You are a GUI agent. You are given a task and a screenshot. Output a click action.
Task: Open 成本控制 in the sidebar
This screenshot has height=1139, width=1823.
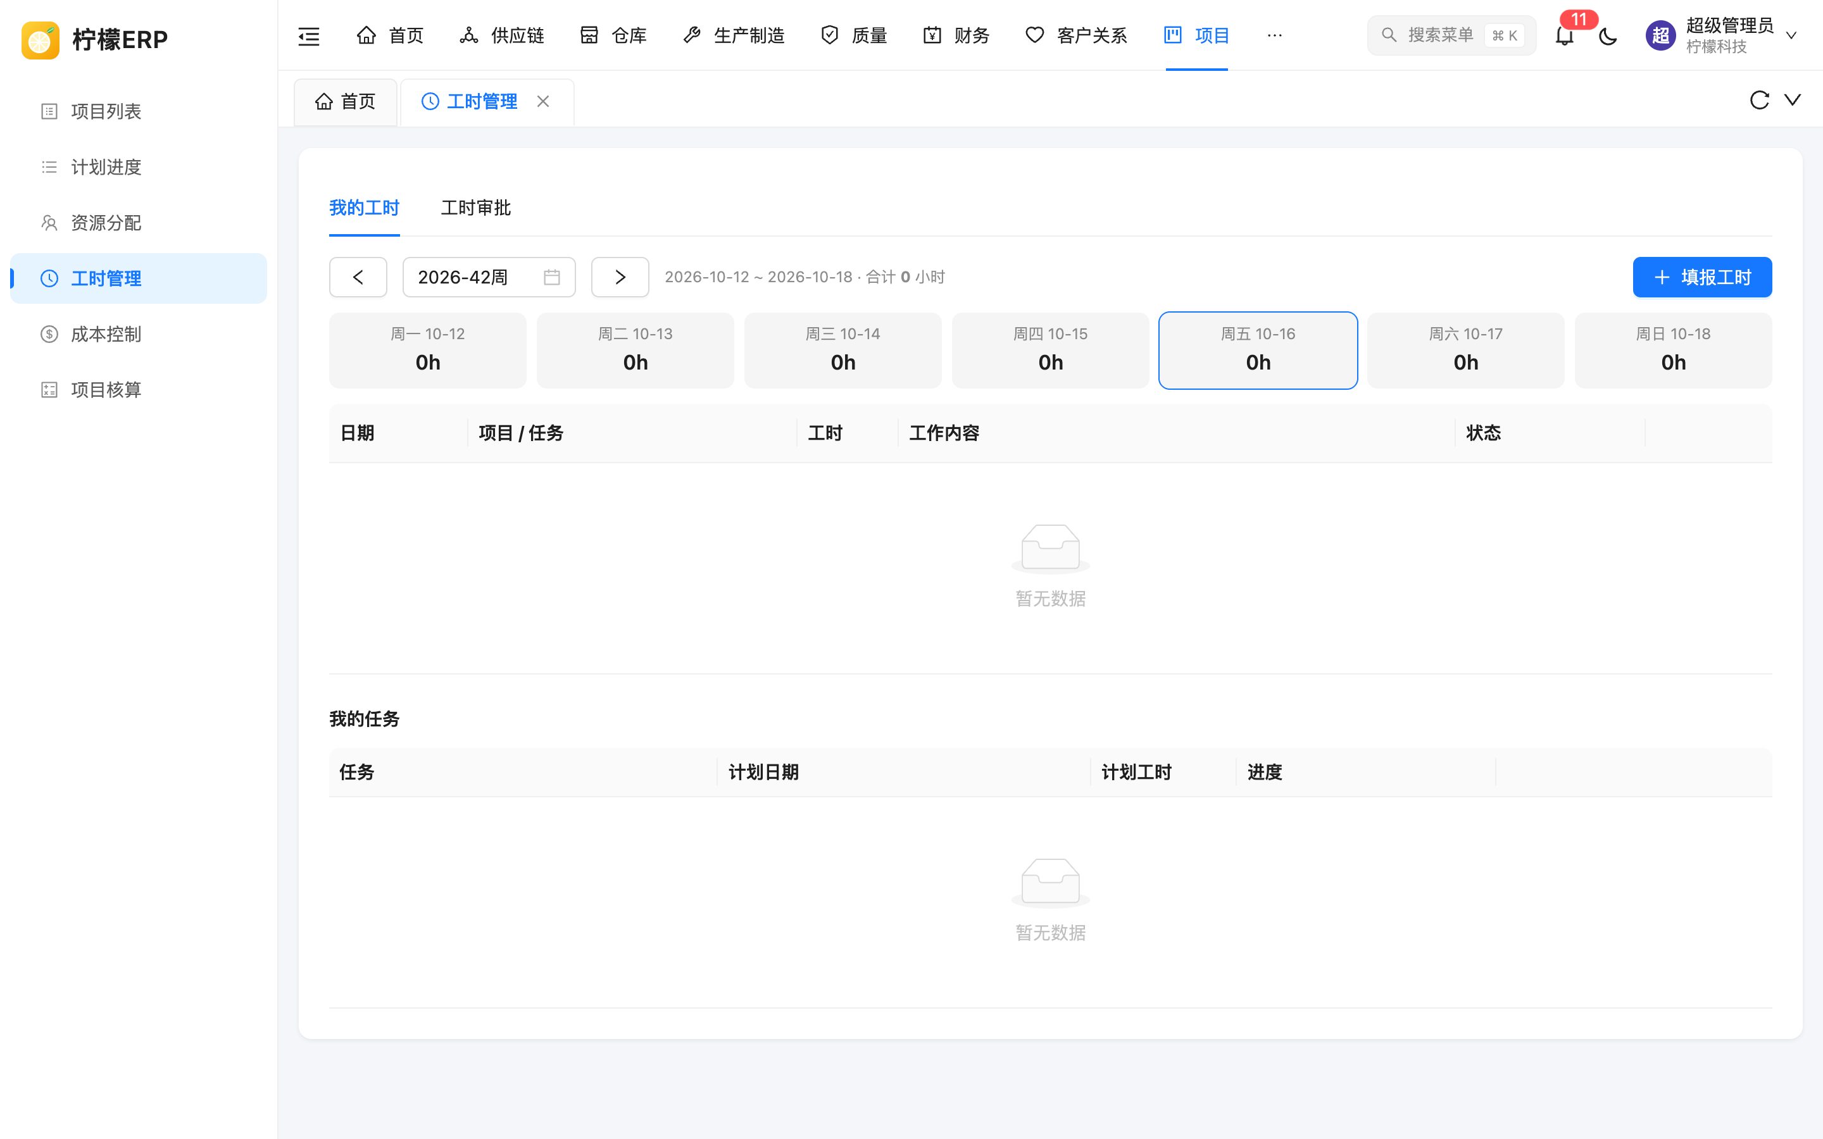(139, 335)
